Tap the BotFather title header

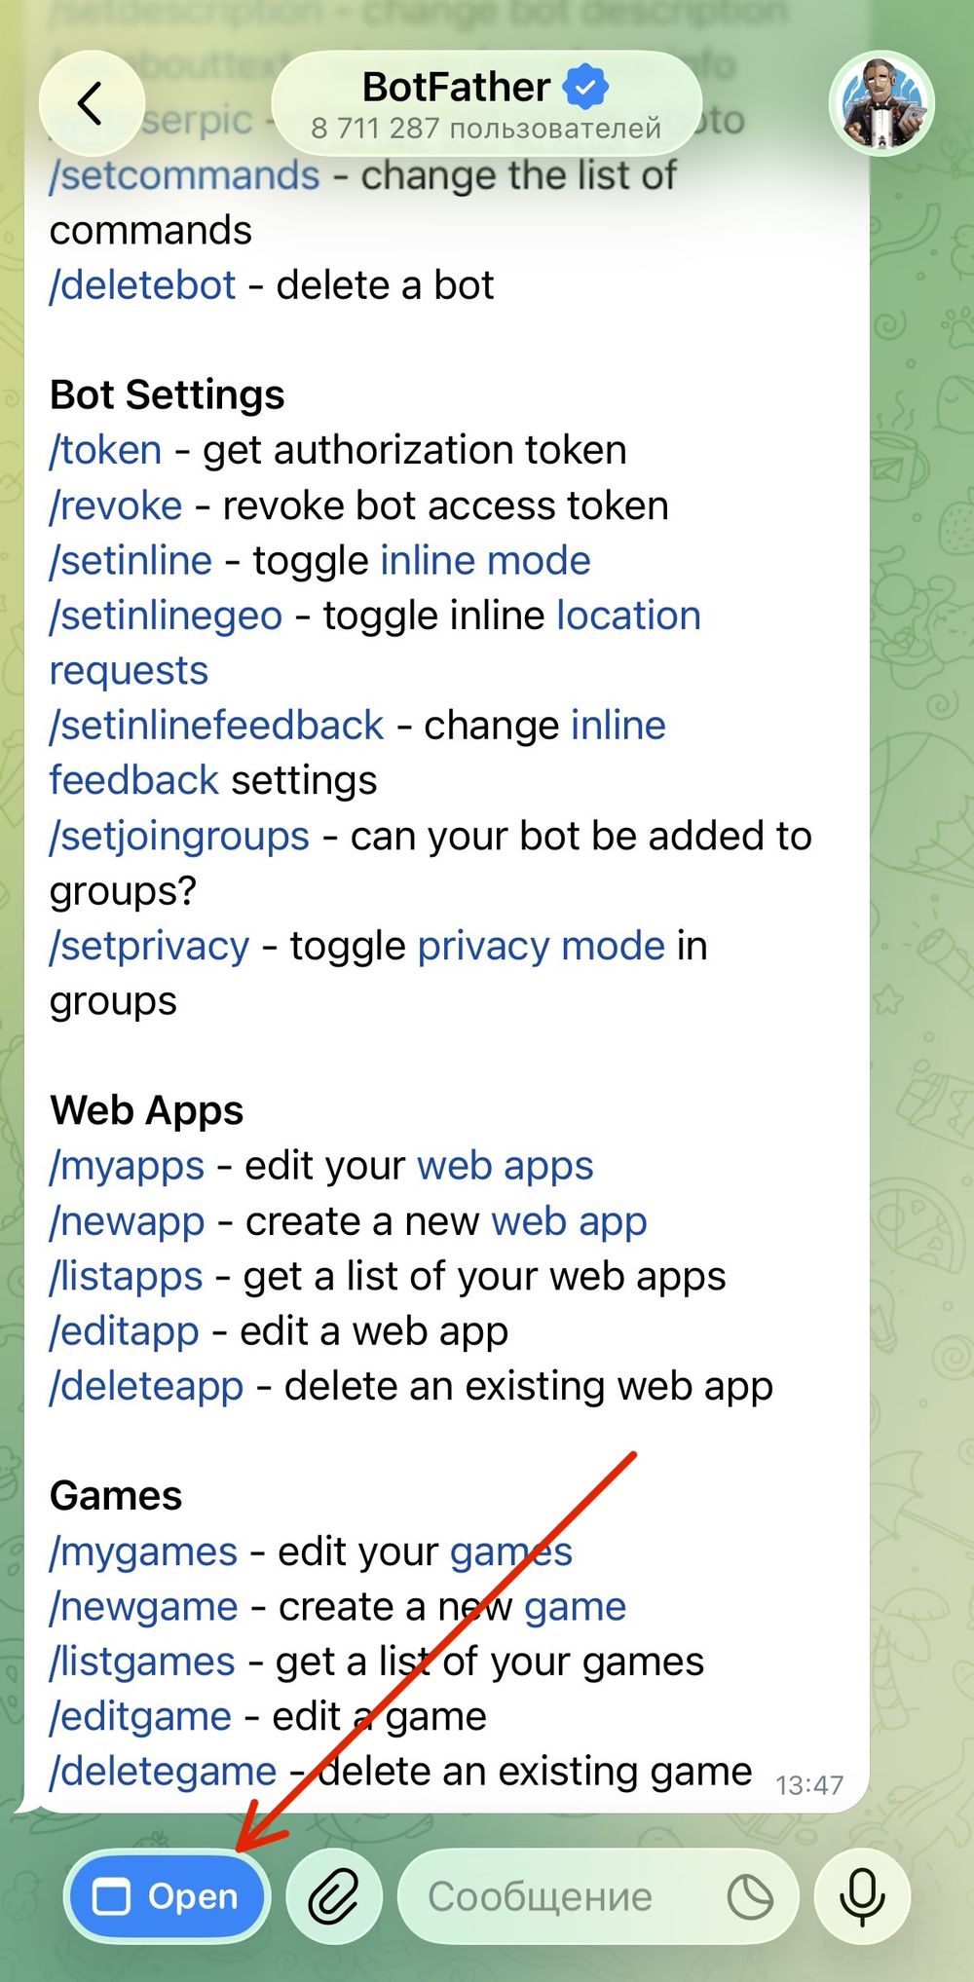coord(486,103)
